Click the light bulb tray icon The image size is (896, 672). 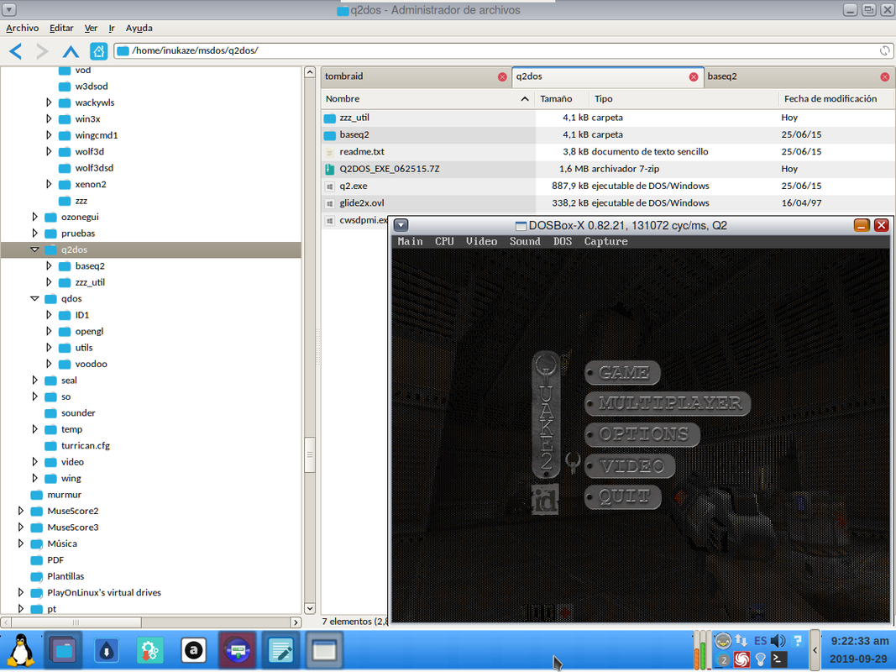760,659
